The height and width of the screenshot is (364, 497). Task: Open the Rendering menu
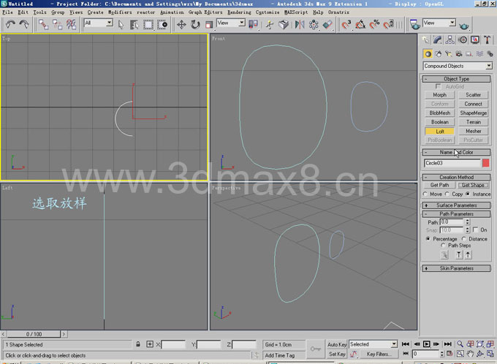point(239,12)
